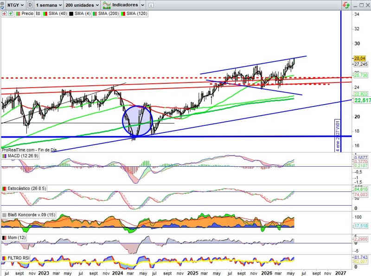Click the green up-arrow icon beside Precio
This screenshot has width=371, height=276.
(x=11, y=14)
